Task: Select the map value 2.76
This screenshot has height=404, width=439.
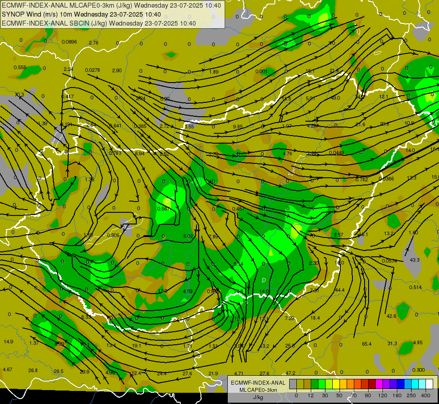Action: [94, 43]
